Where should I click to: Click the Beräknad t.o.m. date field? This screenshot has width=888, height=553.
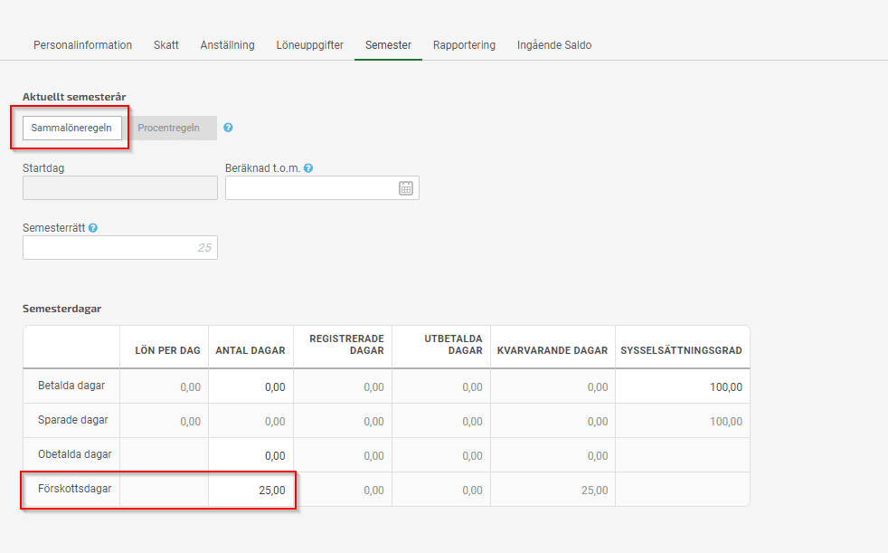pos(322,187)
